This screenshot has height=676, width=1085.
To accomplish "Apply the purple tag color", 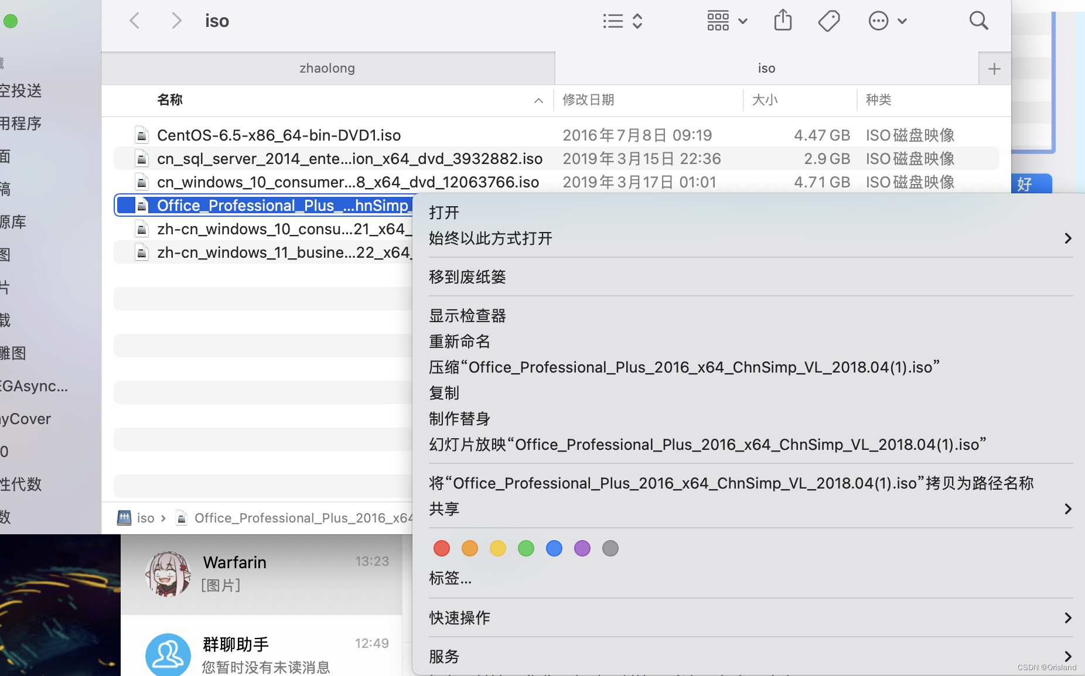I will (x=582, y=548).
